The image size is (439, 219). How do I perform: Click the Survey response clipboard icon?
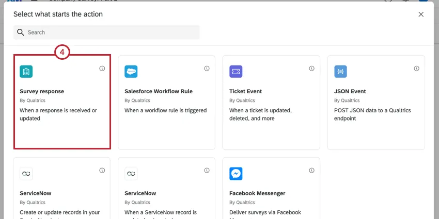pos(26,72)
